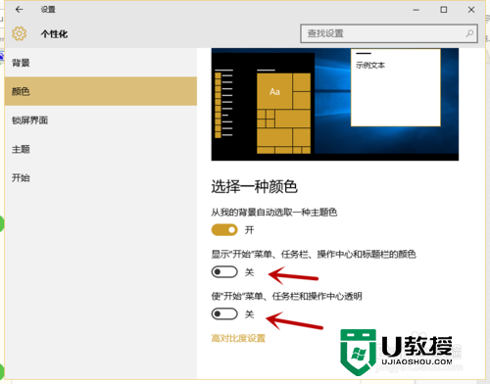Close the settings window
Viewport: 490px width, 384px height.
click(471, 10)
